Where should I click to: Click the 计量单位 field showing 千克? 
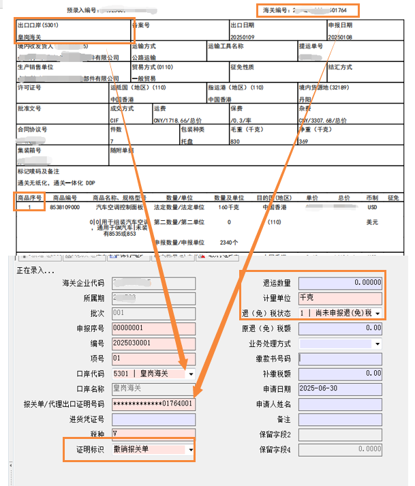pos(340,299)
